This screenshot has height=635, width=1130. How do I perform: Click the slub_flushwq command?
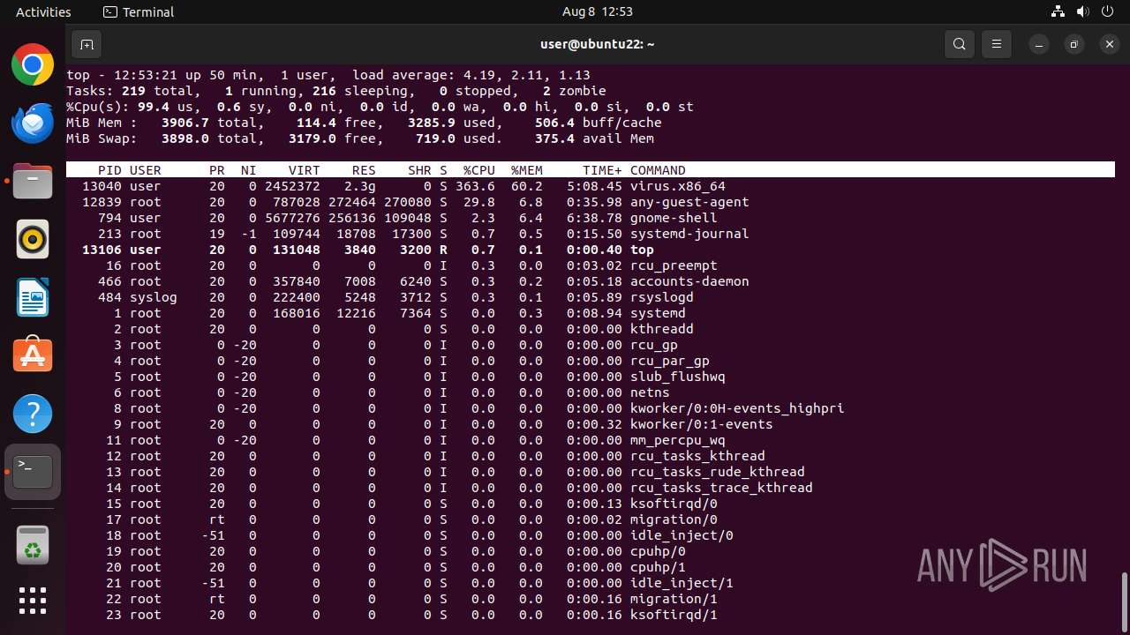click(677, 377)
